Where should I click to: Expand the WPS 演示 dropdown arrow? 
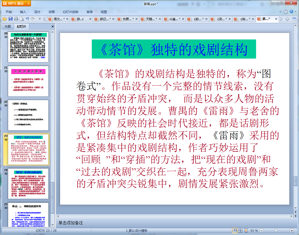click(x=29, y=3)
